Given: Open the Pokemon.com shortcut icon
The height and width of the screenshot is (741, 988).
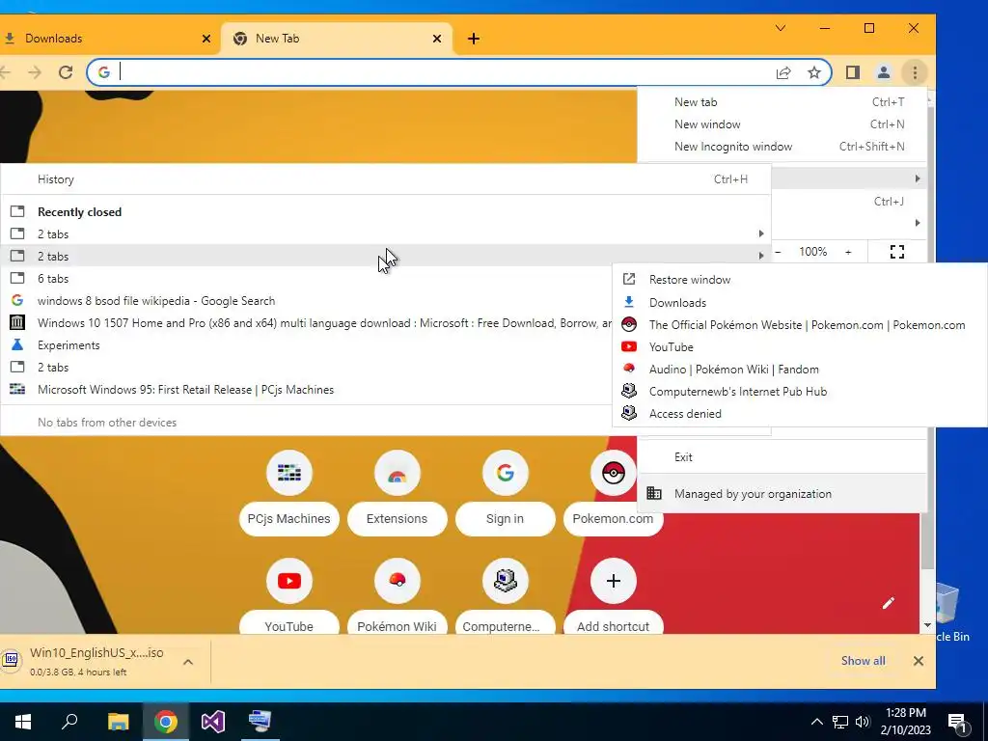Looking at the screenshot, I should click(613, 473).
